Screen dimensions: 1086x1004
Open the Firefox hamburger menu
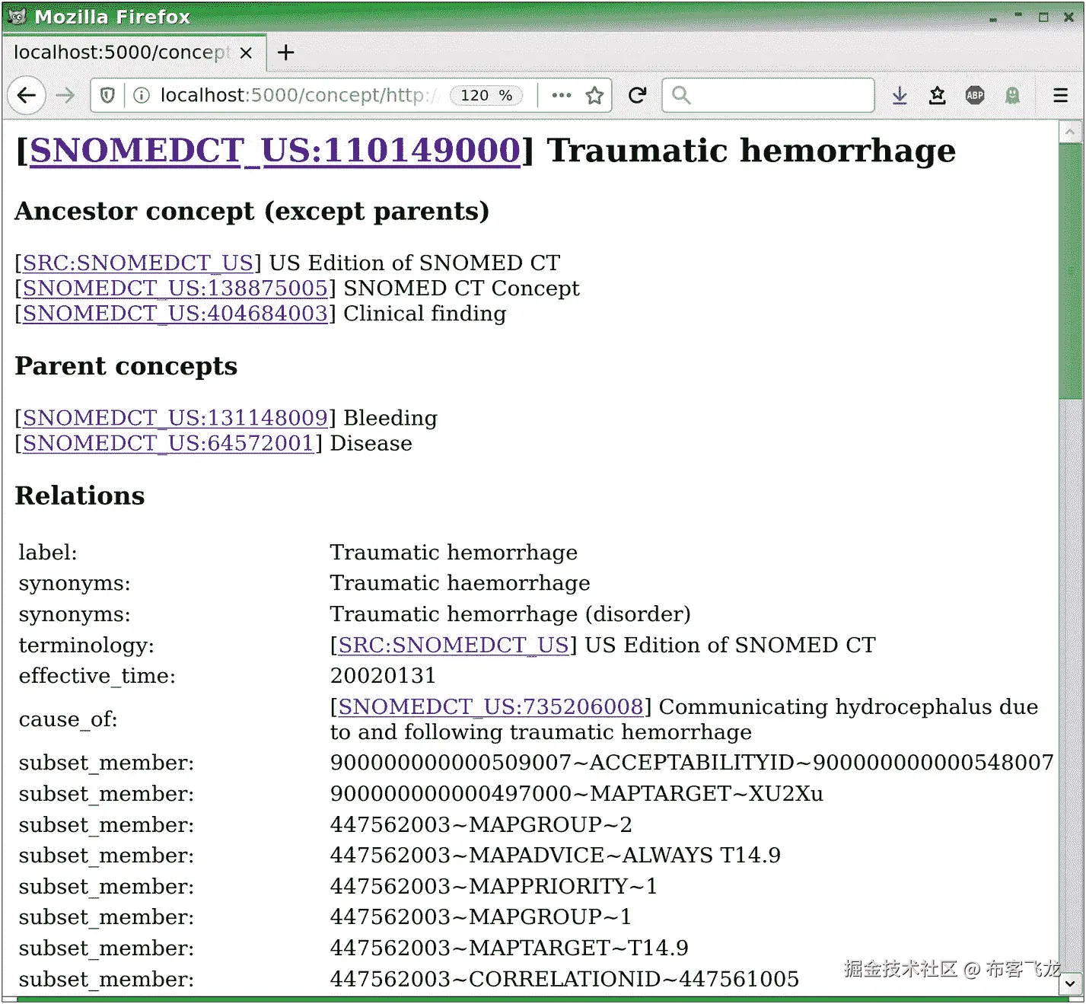1061,95
